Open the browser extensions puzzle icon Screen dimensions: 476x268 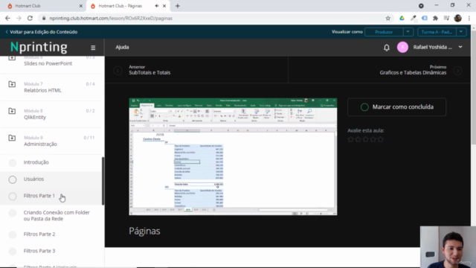[435, 18]
